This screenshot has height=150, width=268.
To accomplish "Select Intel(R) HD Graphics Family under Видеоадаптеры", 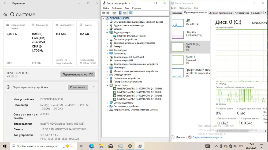I will click(x=131, y=36).
